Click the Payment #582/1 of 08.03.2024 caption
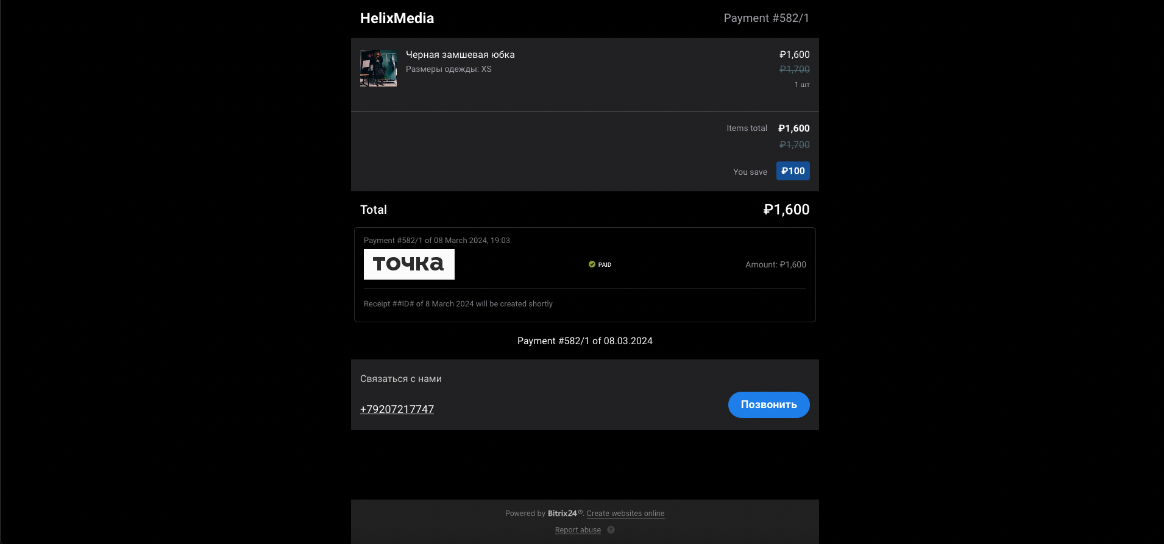 tap(584, 341)
